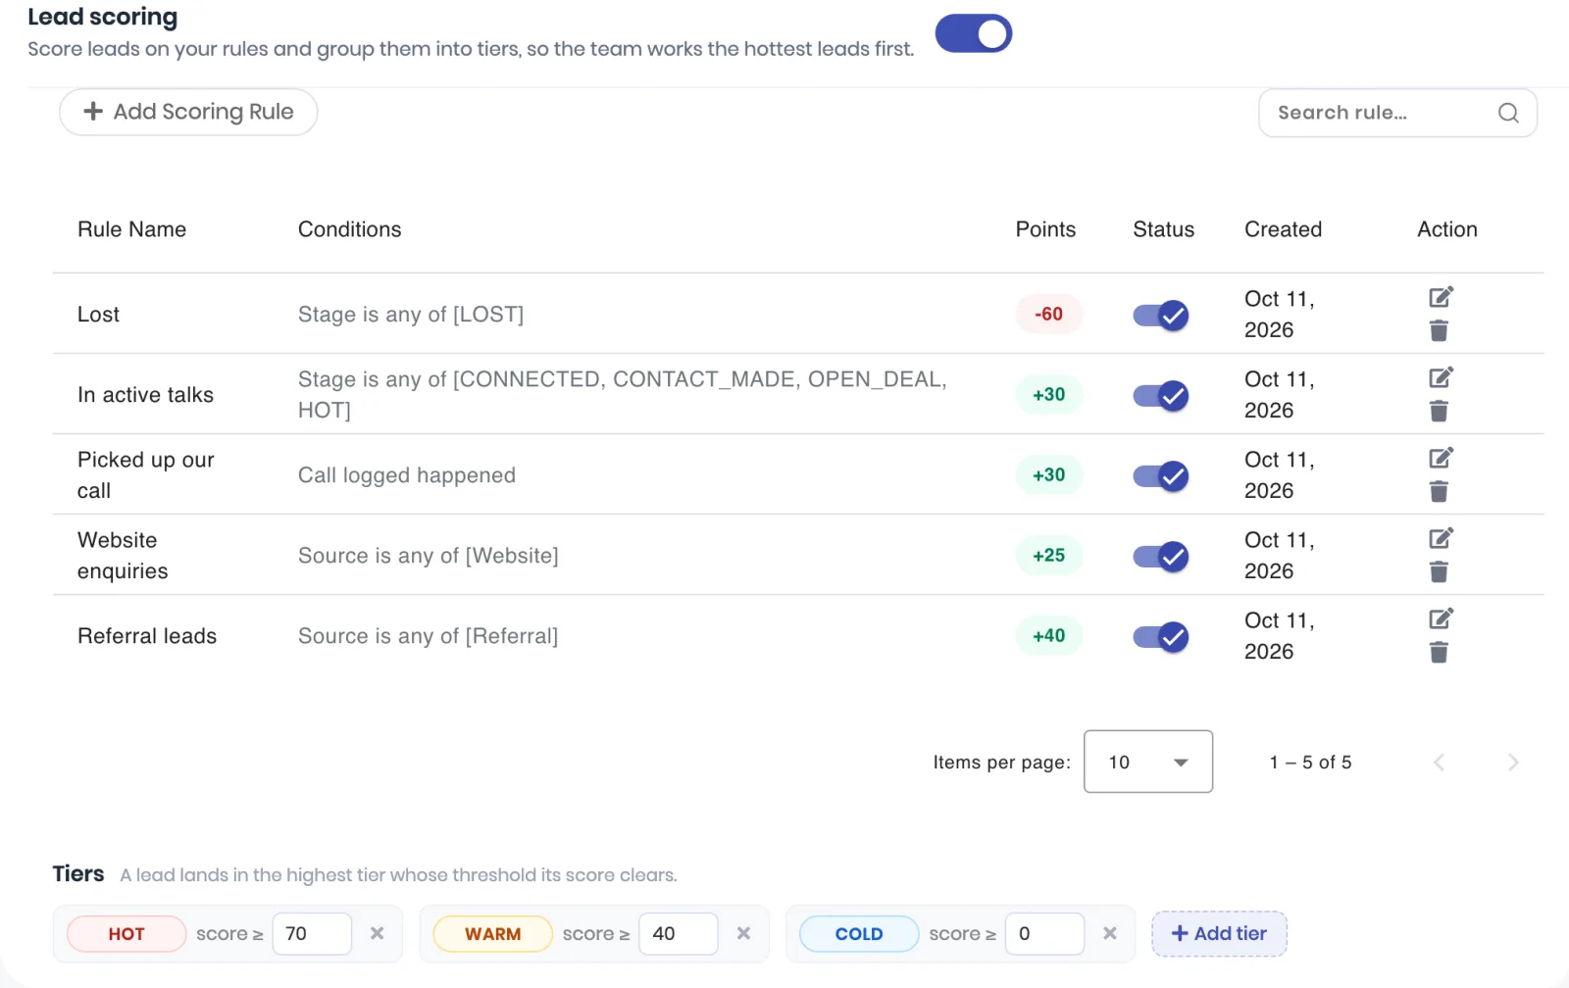Click Add Scoring Rule button
Viewport: 1569px width, 988px height.
(188, 112)
